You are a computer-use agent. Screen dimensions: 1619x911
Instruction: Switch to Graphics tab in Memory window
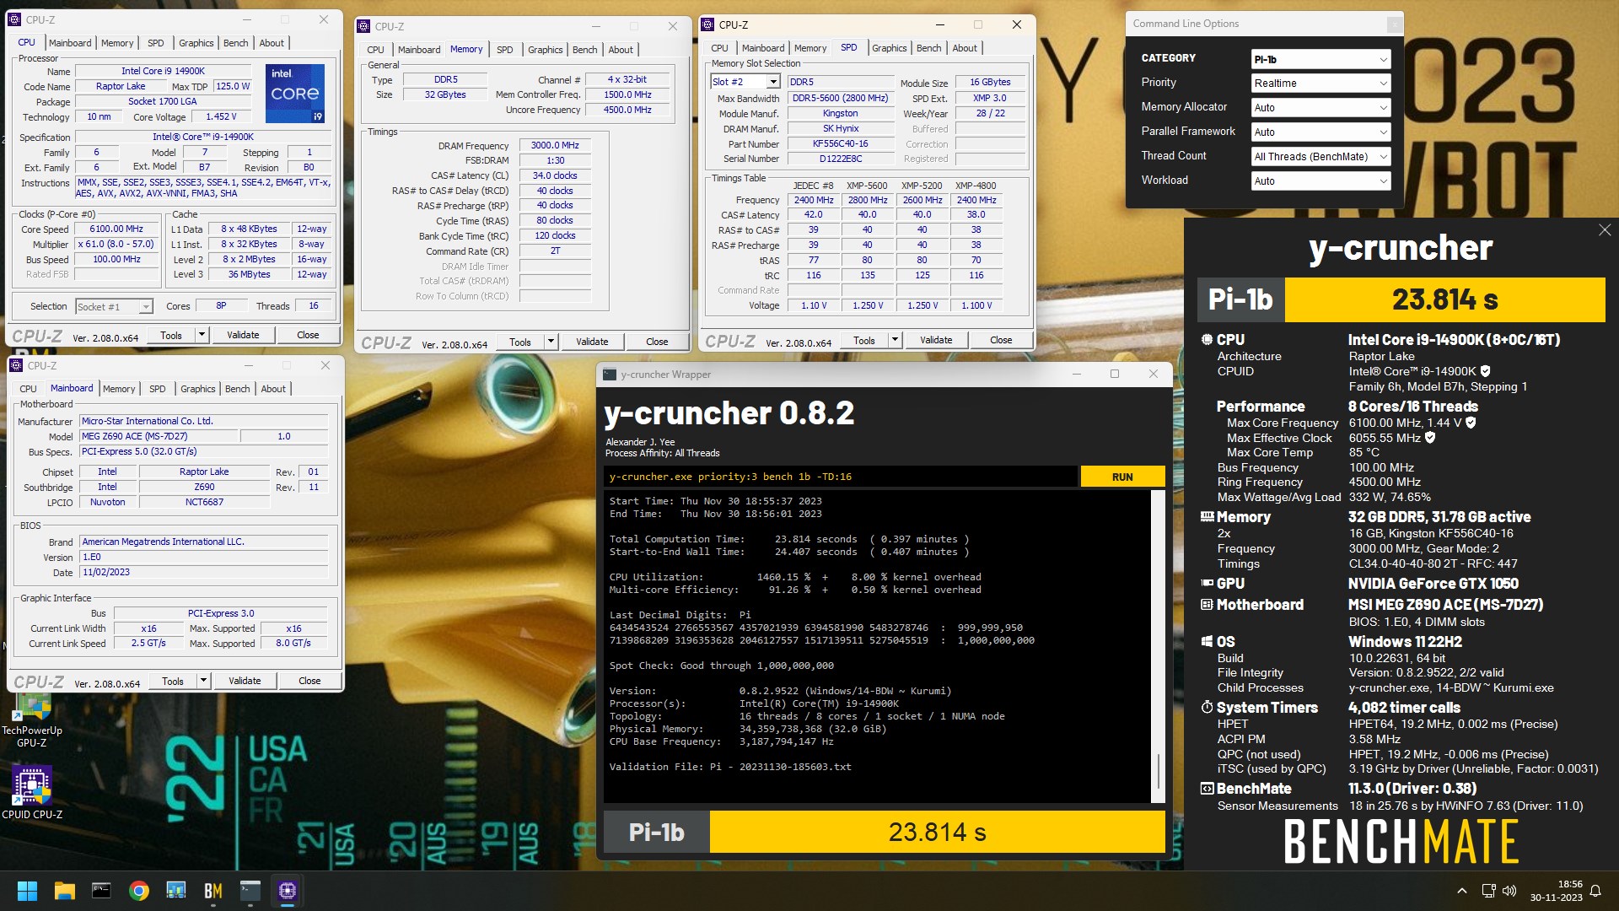[x=546, y=50]
